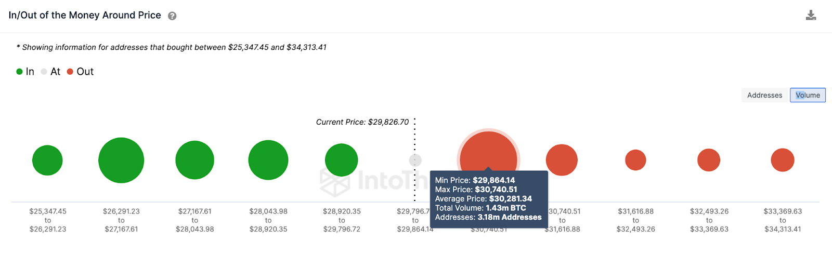The height and width of the screenshot is (255, 832).
Task: Select the Volume view tab
Action: tap(808, 95)
